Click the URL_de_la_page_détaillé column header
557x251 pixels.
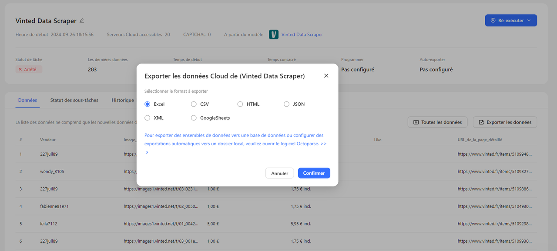[480, 140]
